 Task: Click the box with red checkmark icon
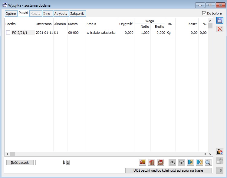(152, 162)
